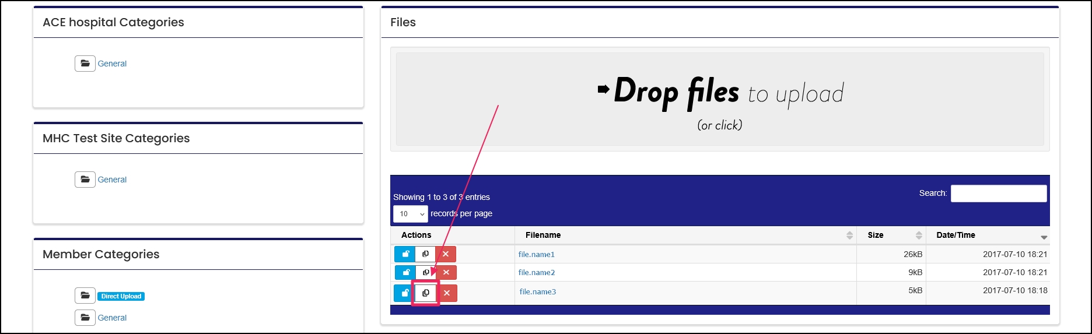Viewport: 1092px width, 334px height.
Task: Open the file.name1 link
Action: click(x=537, y=254)
